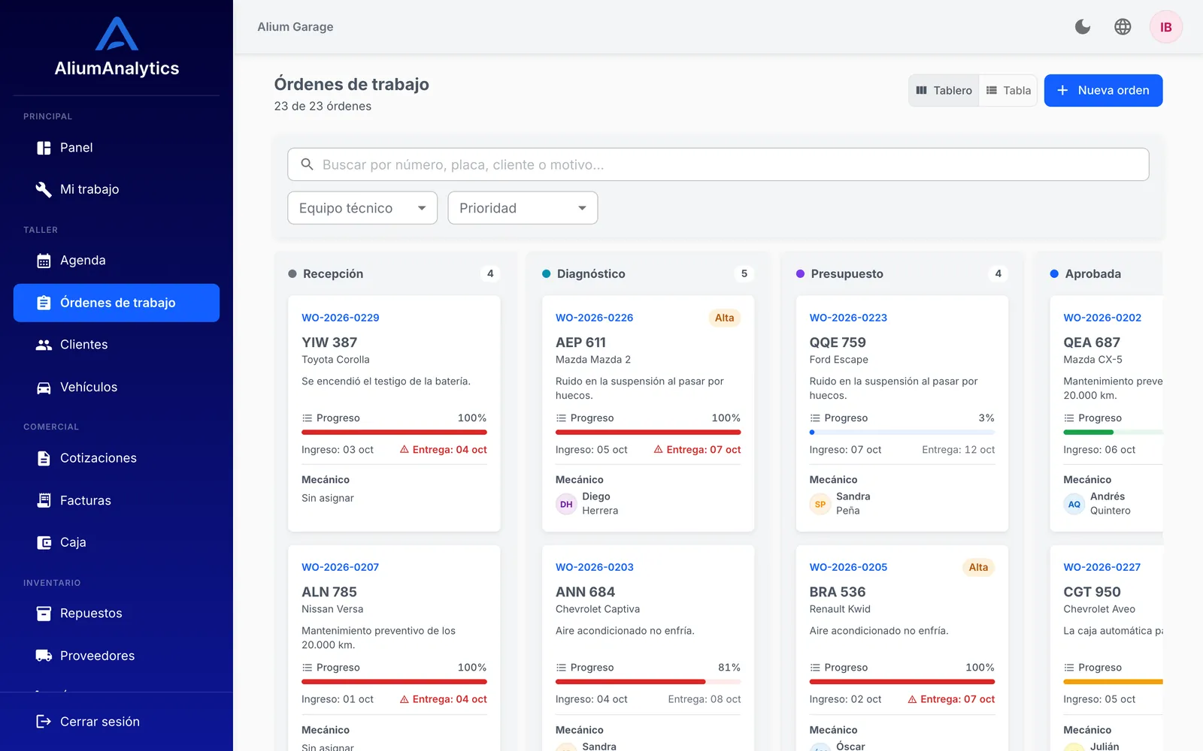Open the Facturas receipt icon
This screenshot has width=1203, height=751.
pyautogui.click(x=44, y=500)
